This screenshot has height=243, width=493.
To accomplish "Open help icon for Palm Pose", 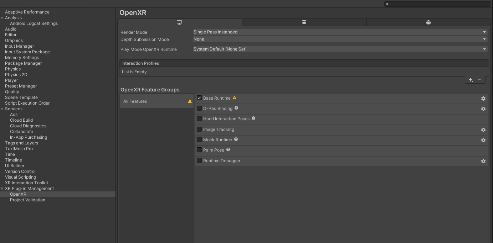I will [228, 150].
